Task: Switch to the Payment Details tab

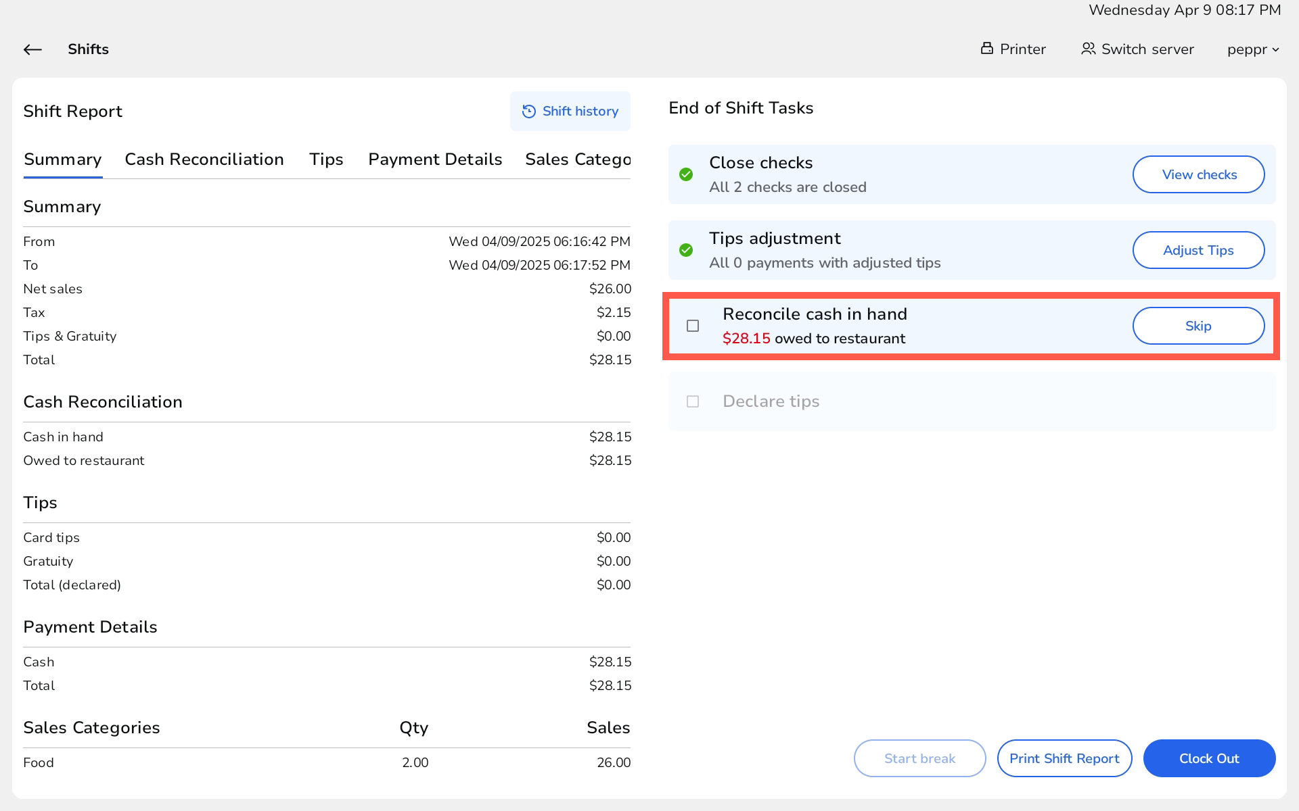Action: pos(435,159)
